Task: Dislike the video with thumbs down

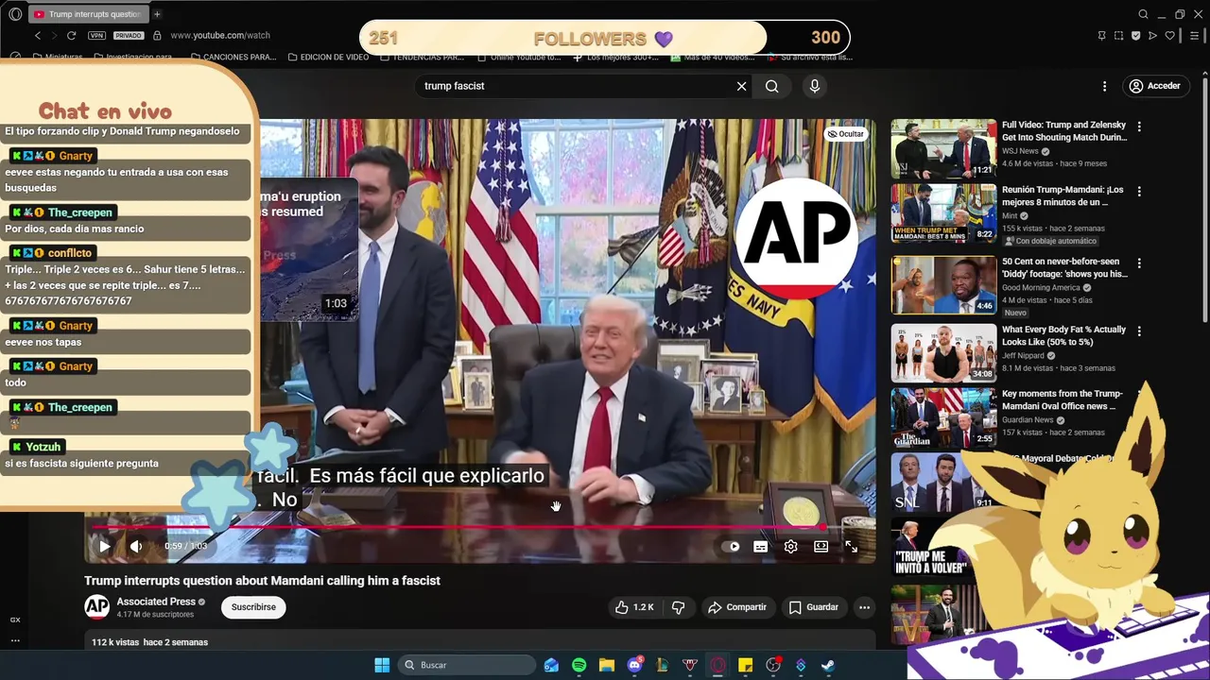Action: pyautogui.click(x=678, y=607)
